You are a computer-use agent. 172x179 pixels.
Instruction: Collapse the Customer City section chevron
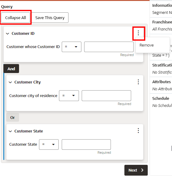coord(10,82)
